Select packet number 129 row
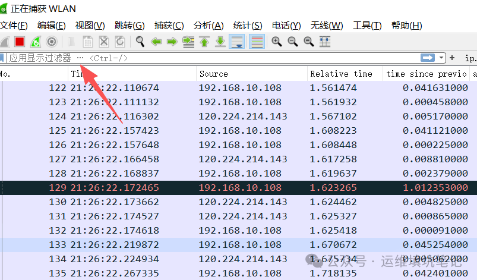 (238, 188)
